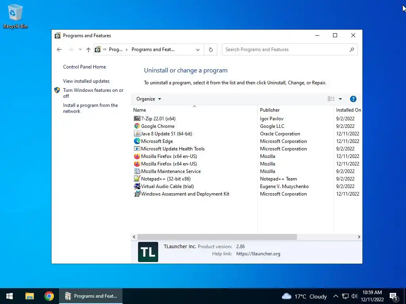Image resolution: width=406 pixels, height=304 pixels.
Task: Click Install a program from the network
Action: (x=90, y=108)
